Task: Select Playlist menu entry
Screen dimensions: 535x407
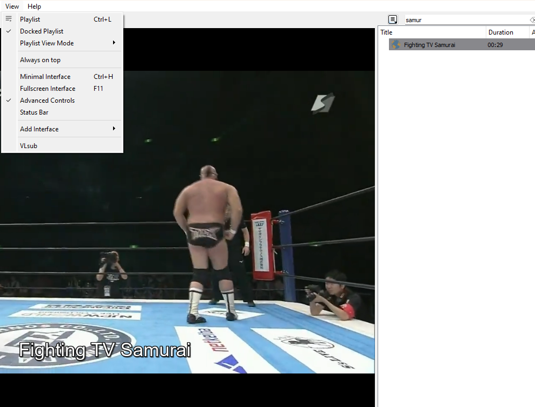Action: tap(62, 19)
